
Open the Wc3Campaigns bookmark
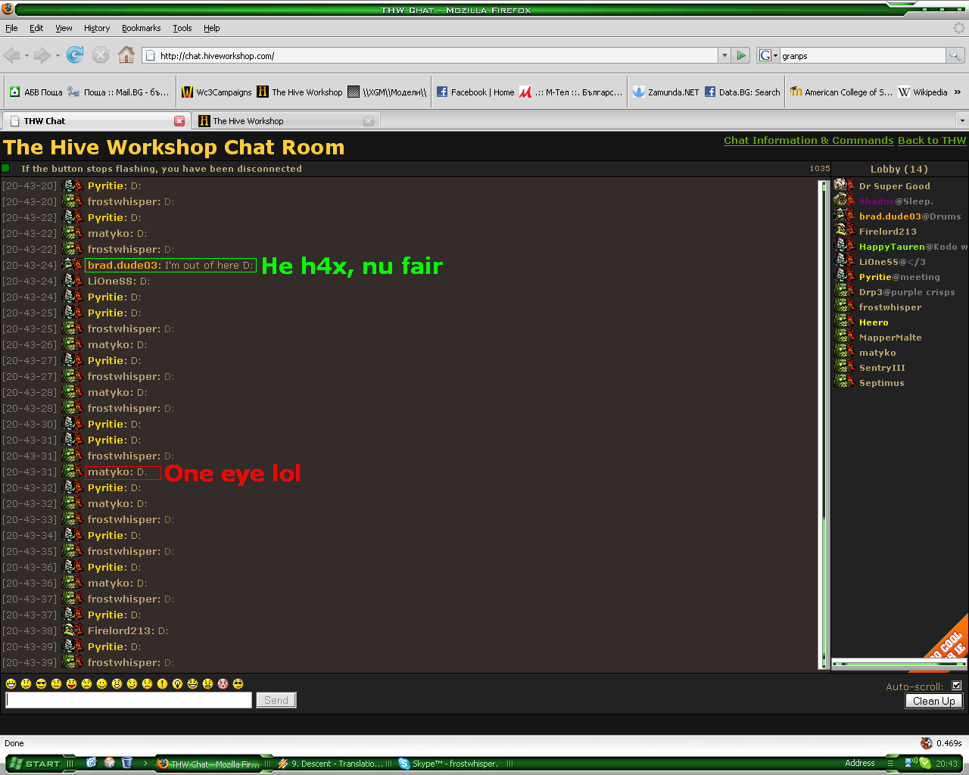click(x=217, y=92)
